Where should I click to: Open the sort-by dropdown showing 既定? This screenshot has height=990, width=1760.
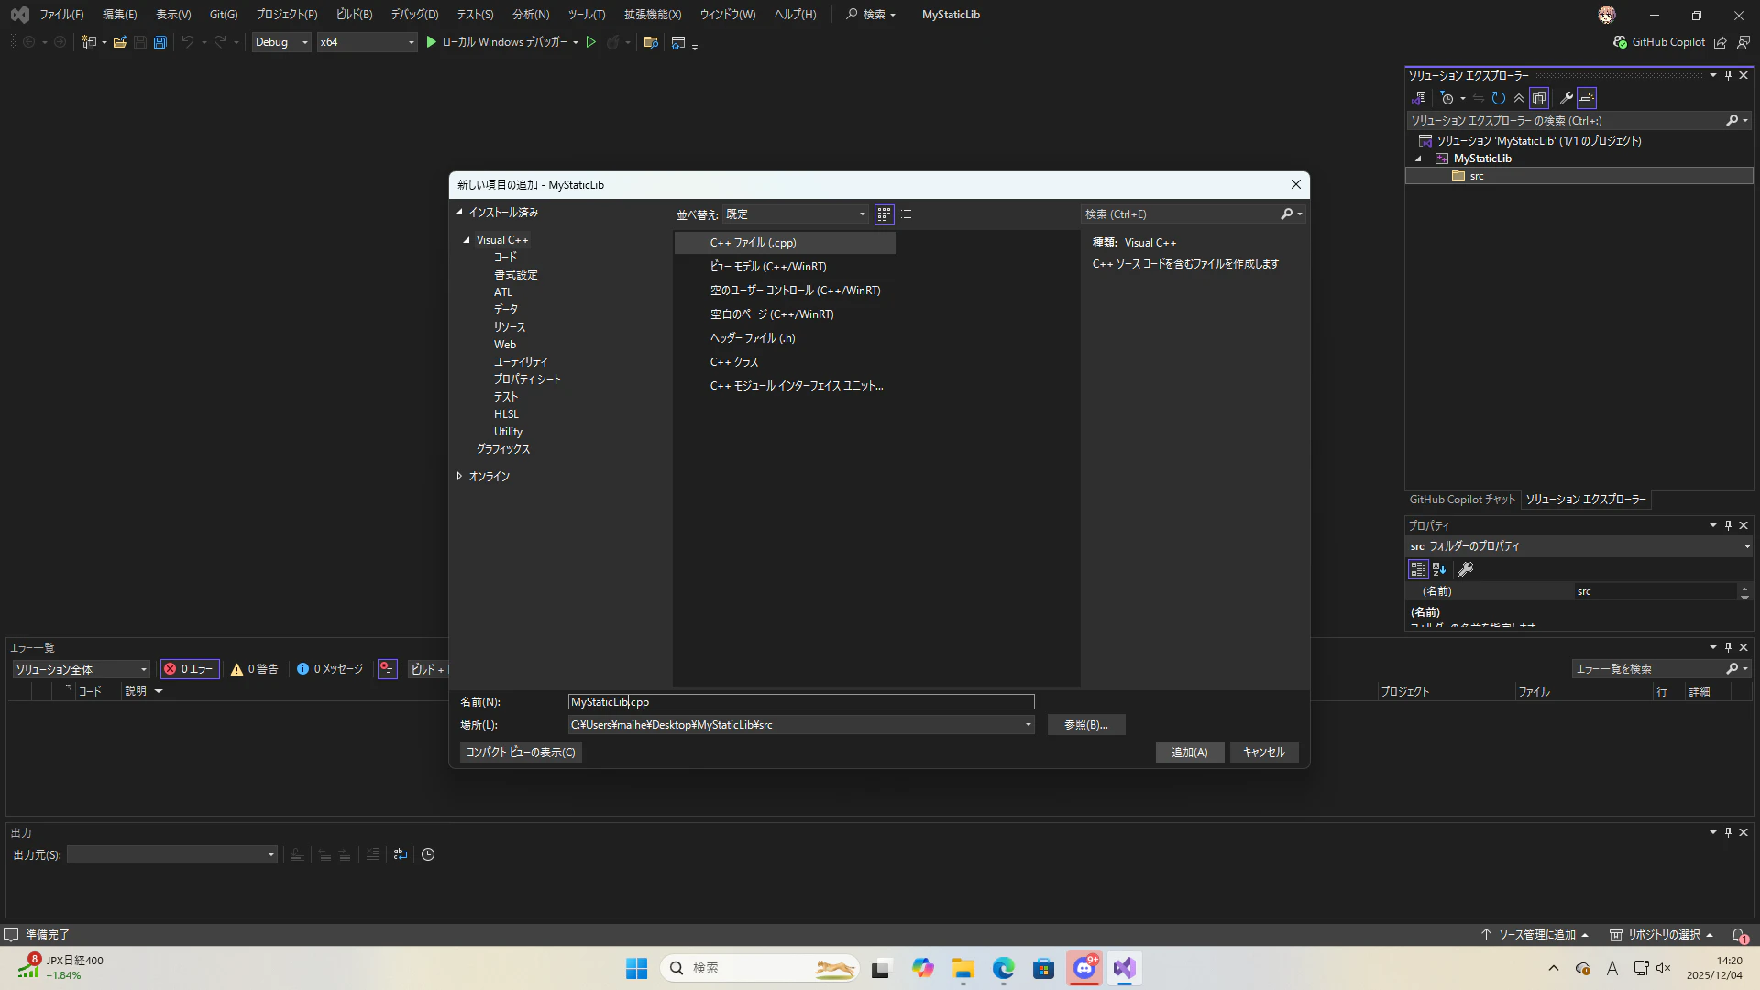click(795, 214)
